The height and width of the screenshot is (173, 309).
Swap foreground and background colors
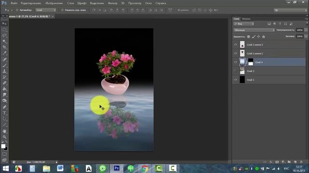coord(6,142)
